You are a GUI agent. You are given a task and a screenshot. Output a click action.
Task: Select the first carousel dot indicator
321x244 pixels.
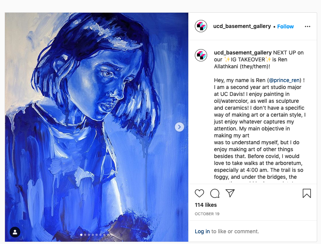(81, 234)
